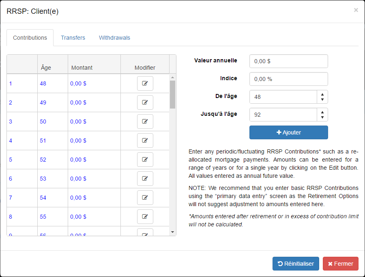The height and width of the screenshot is (277, 365).
Task: Decrease the 'De l'âge' value by one
Action: point(322,100)
